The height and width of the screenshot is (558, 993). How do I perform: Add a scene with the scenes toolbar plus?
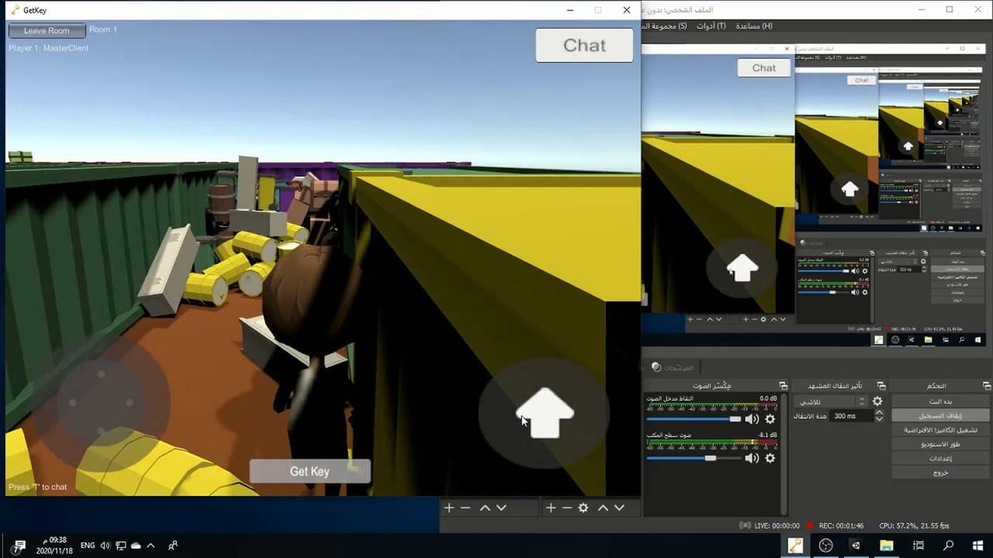[x=448, y=508]
